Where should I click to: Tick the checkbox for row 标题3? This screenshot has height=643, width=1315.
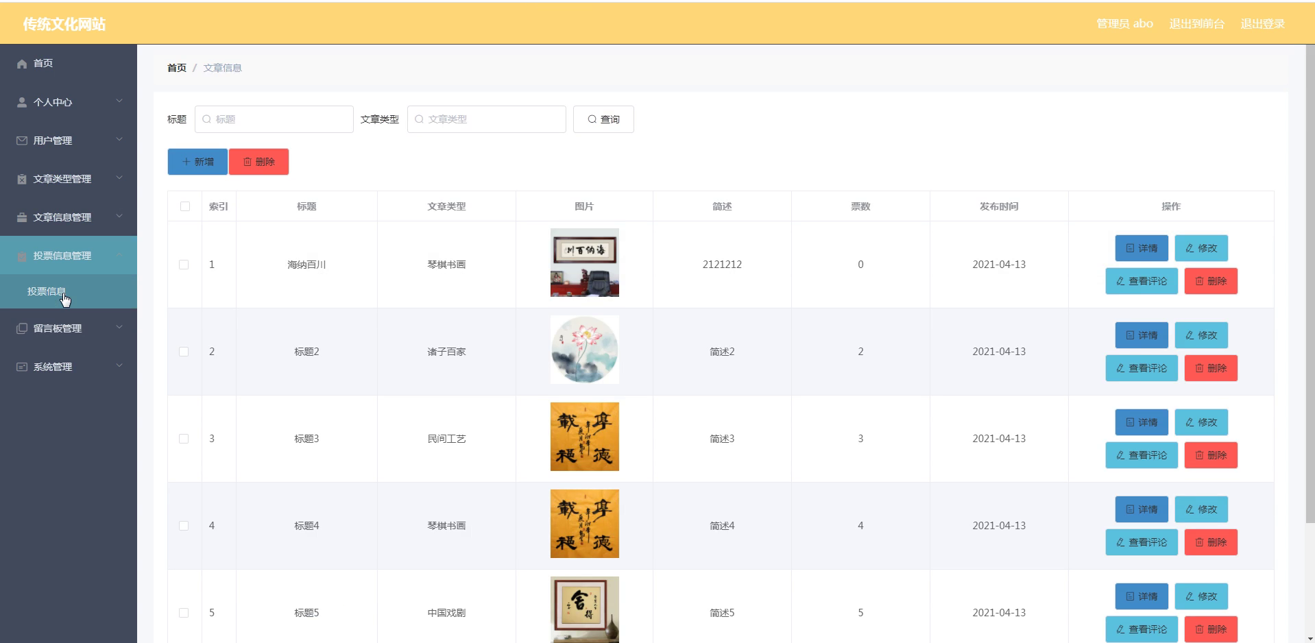(184, 439)
